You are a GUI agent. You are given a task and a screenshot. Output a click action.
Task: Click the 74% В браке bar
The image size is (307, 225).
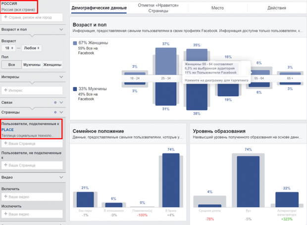click(x=171, y=179)
